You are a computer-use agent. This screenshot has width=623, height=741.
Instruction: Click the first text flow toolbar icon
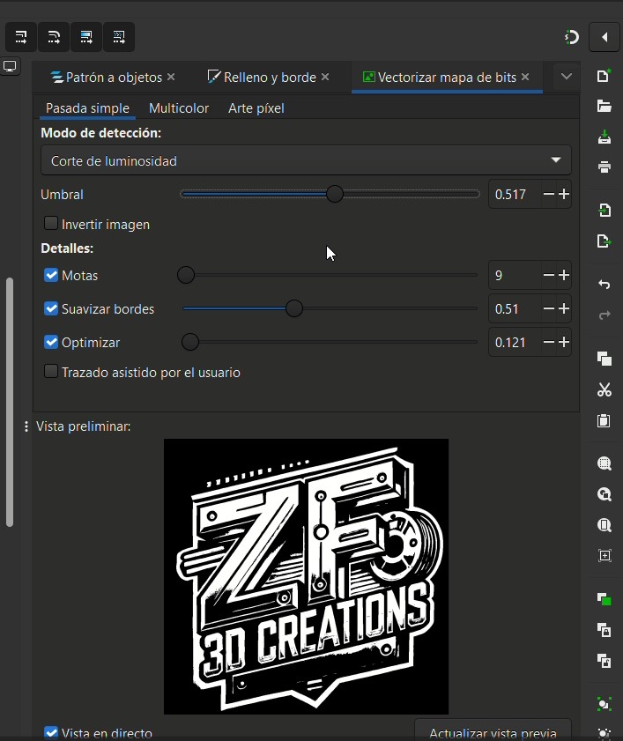21,37
